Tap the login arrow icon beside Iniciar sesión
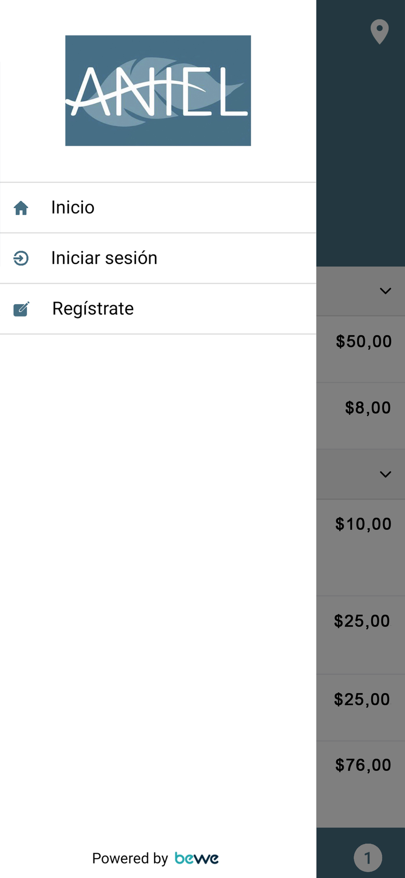Image resolution: width=405 pixels, height=878 pixels. [x=21, y=258]
